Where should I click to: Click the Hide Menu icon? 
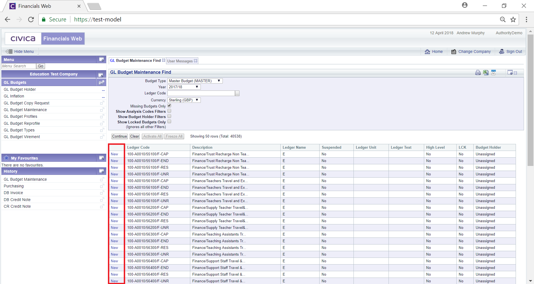[x=9, y=52]
